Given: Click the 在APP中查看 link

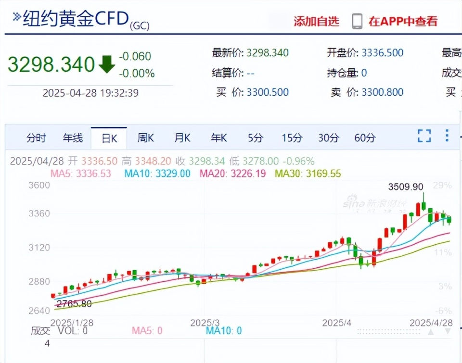Looking at the screenshot, I should coord(403,21).
